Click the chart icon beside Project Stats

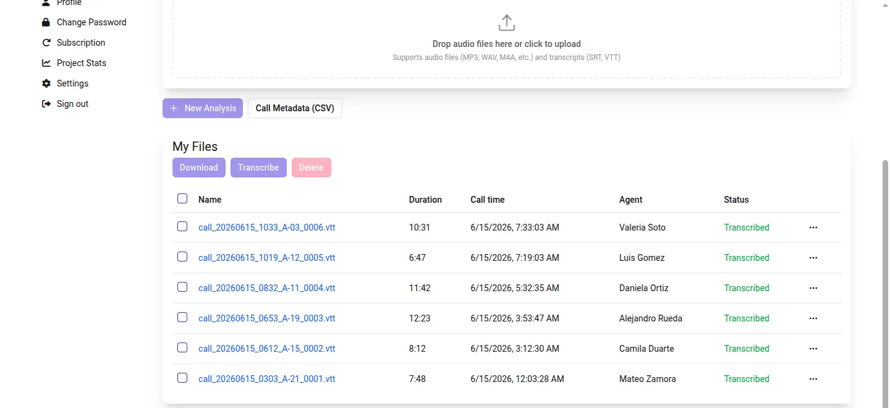(x=46, y=63)
